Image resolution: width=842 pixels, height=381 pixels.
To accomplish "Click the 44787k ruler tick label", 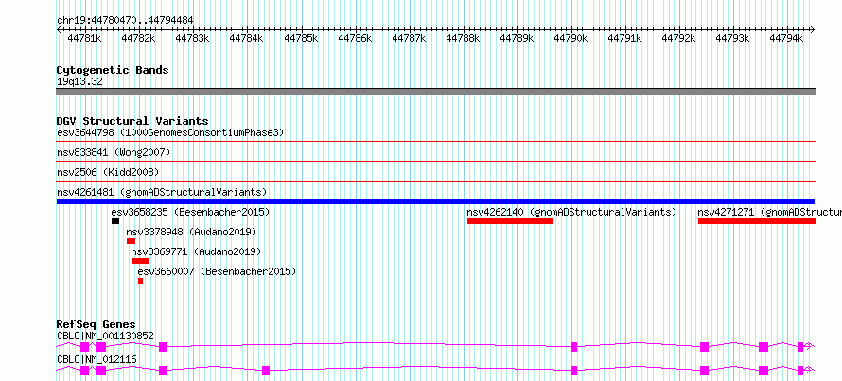I will (409, 38).
